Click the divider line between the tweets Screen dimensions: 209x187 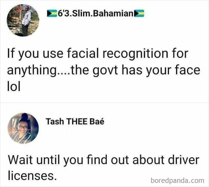pyautogui.click(x=105, y=102)
